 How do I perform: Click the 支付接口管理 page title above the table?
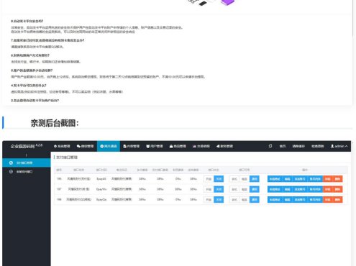[x=67, y=157]
